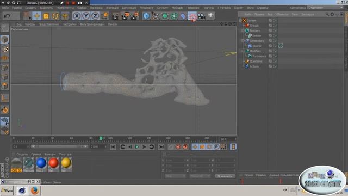348x196 pixels.
Task: Collapse the Emitters tree node
Action: [243, 30]
